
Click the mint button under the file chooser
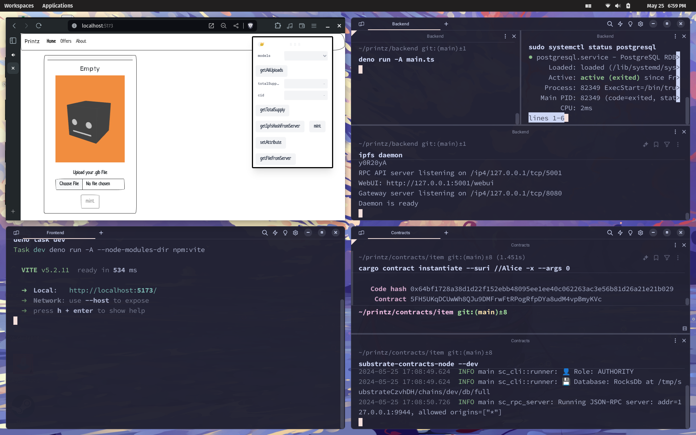click(x=90, y=201)
